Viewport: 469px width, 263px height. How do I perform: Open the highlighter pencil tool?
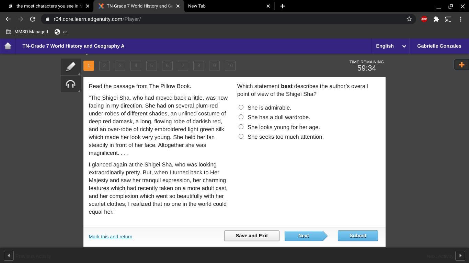71,67
